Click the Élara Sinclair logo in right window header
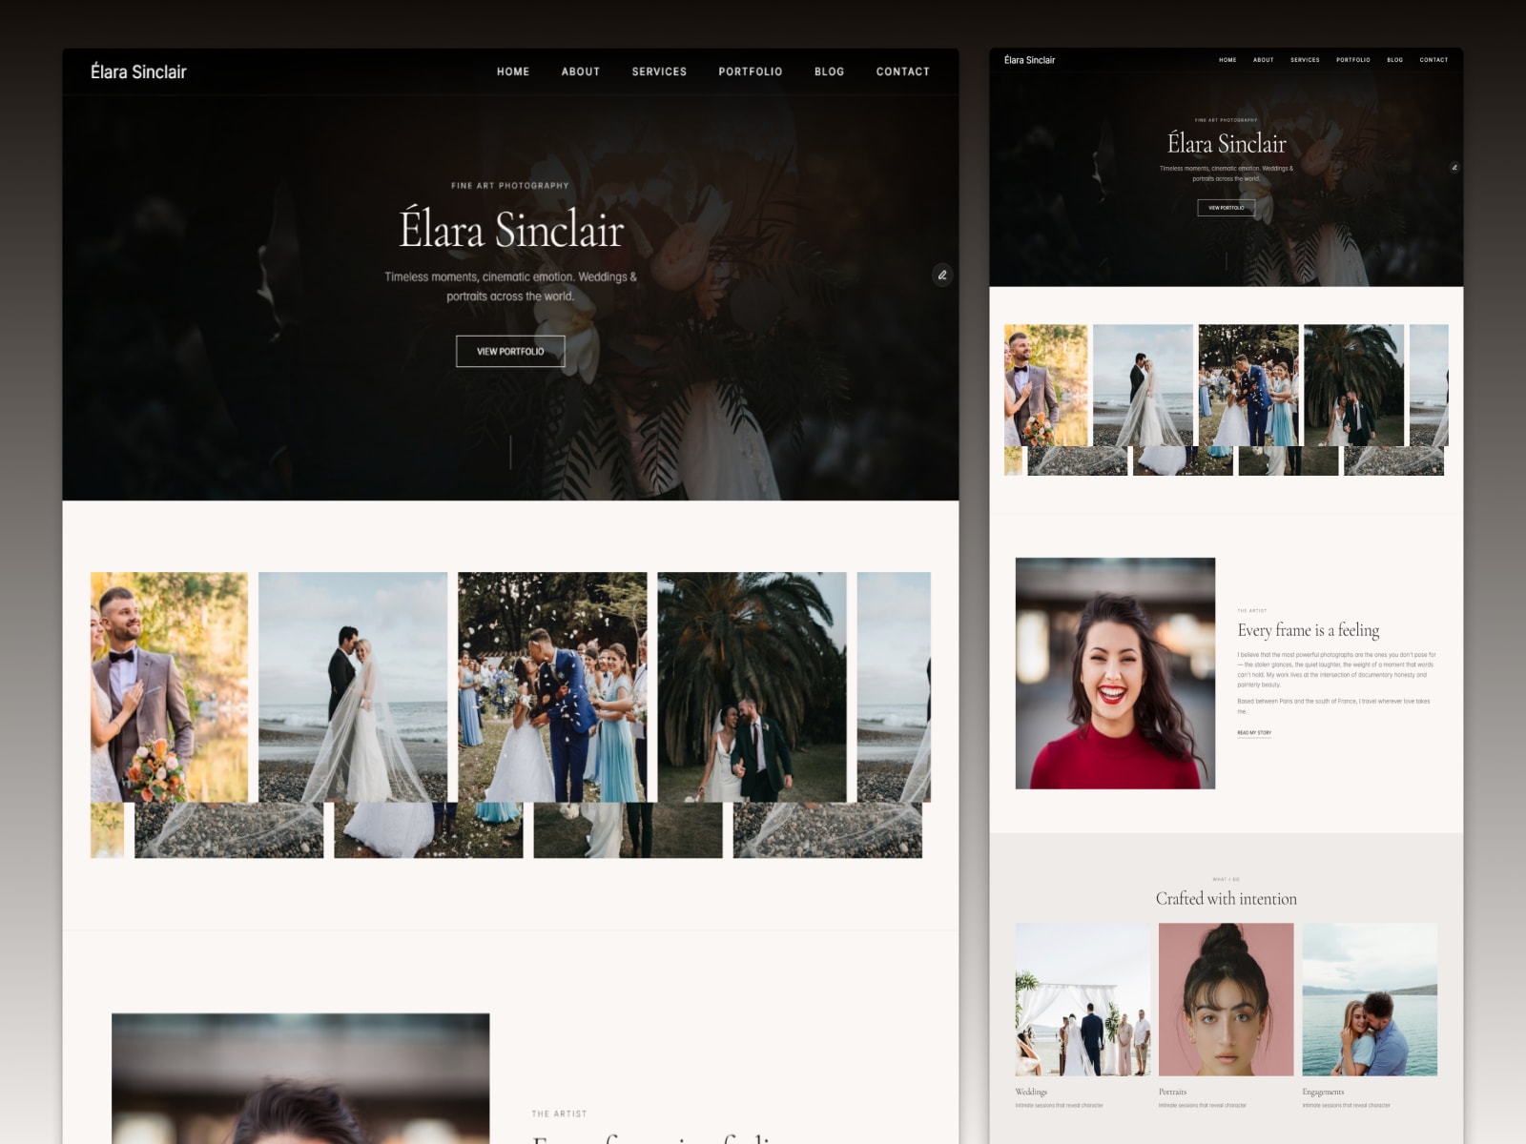Viewport: 1526px width, 1144px height. pyautogui.click(x=1029, y=60)
